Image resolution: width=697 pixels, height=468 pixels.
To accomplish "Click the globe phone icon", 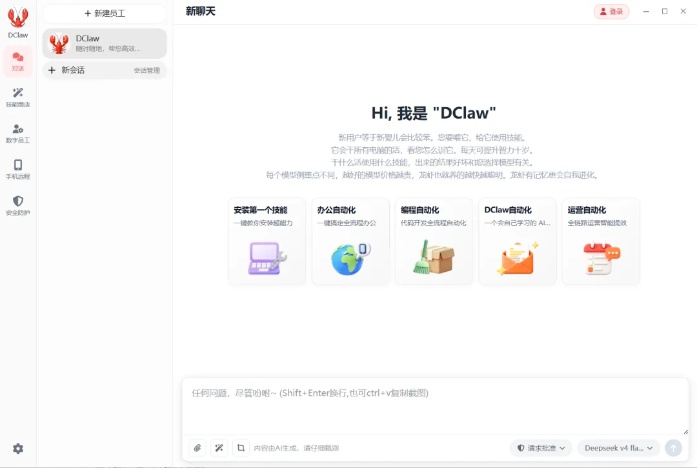I will 350,259.
